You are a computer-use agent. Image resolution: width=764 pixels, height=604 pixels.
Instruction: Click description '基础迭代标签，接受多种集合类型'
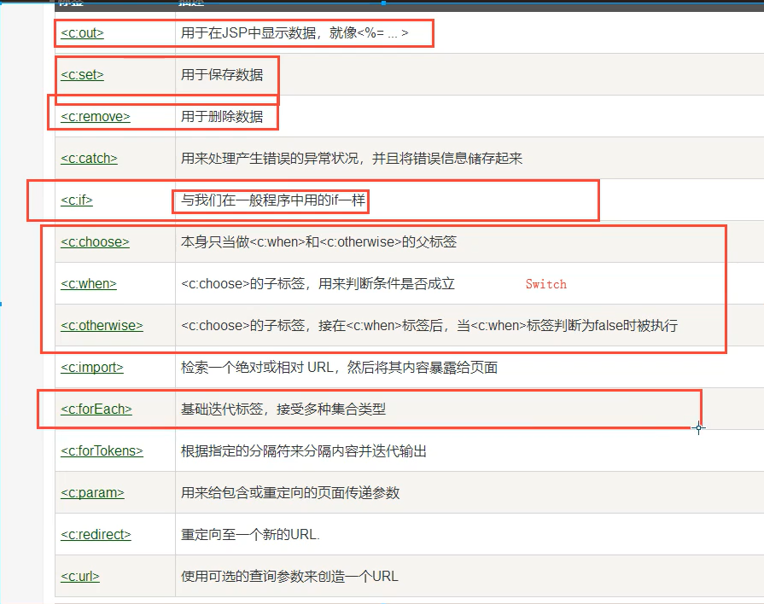tap(283, 409)
